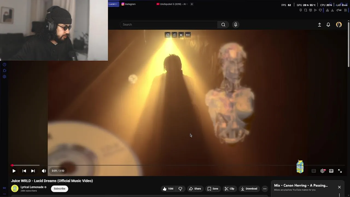The image size is (350, 197).
Task: Save the video to a playlist
Action: [213, 189]
